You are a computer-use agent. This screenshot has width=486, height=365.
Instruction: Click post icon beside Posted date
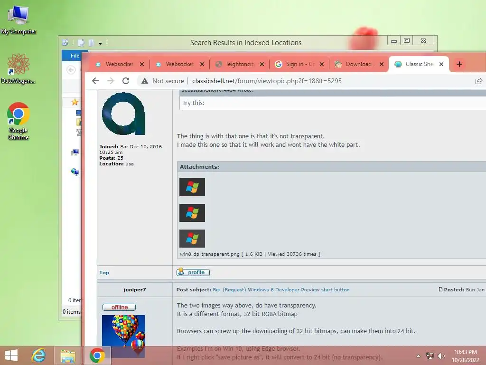440,289
